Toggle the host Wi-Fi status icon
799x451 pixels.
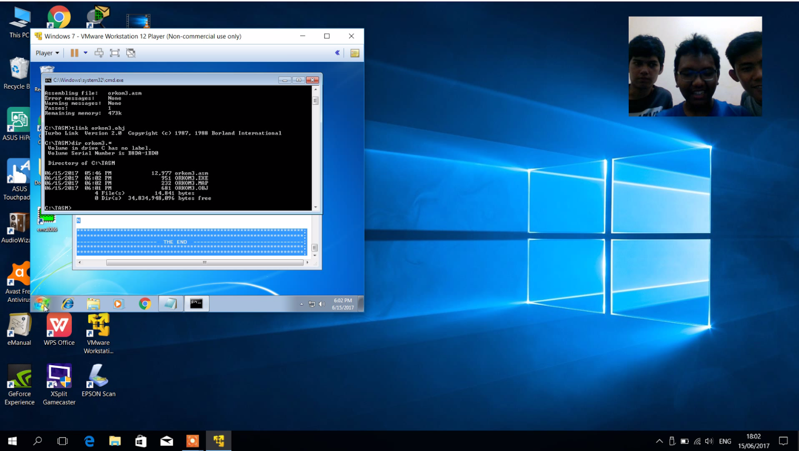click(x=697, y=441)
